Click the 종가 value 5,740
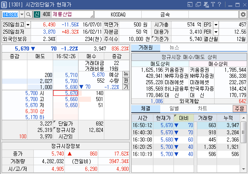This screenshot has width=248, height=174. [x=58, y=154]
